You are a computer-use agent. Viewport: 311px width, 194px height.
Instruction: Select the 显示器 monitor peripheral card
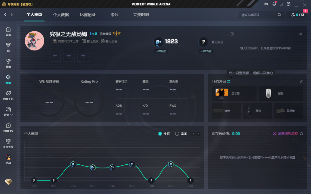(x=234, y=93)
